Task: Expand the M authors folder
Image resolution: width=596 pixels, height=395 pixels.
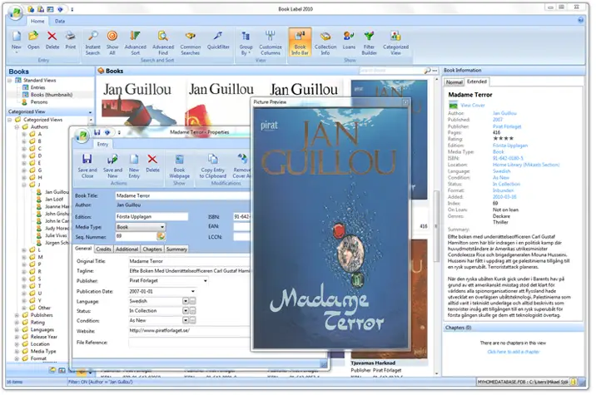Action: pyautogui.click(x=24, y=257)
